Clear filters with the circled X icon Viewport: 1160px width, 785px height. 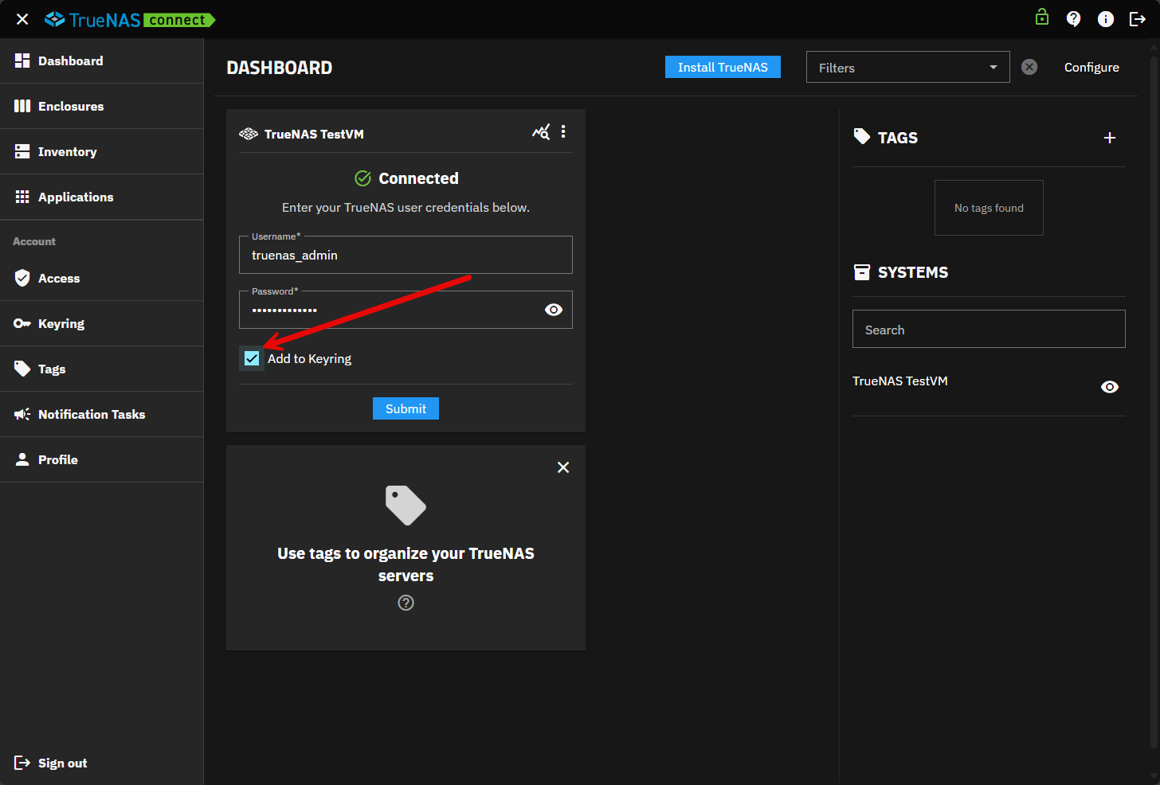point(1029,67)
